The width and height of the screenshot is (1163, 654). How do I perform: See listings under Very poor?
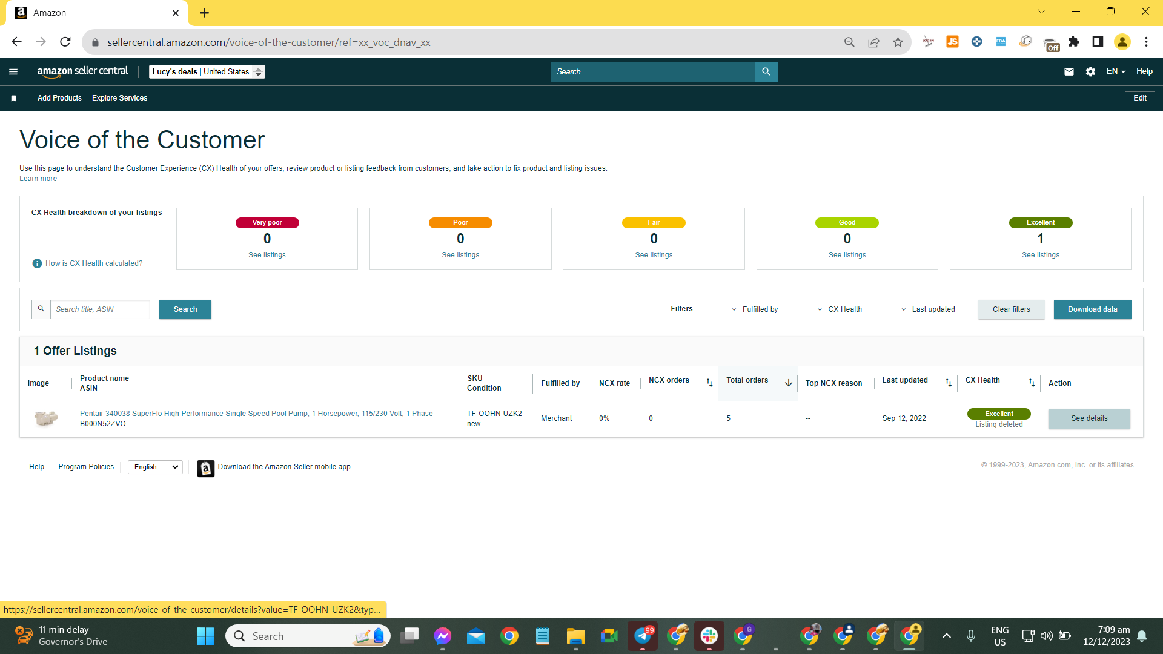pyautogui.click(x=267, y=255)
